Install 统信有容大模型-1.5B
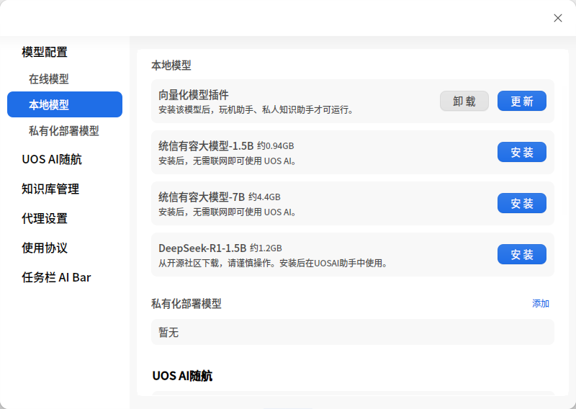Screen dimensions: 576x409 pyautogui.click(x=521, y=152)
